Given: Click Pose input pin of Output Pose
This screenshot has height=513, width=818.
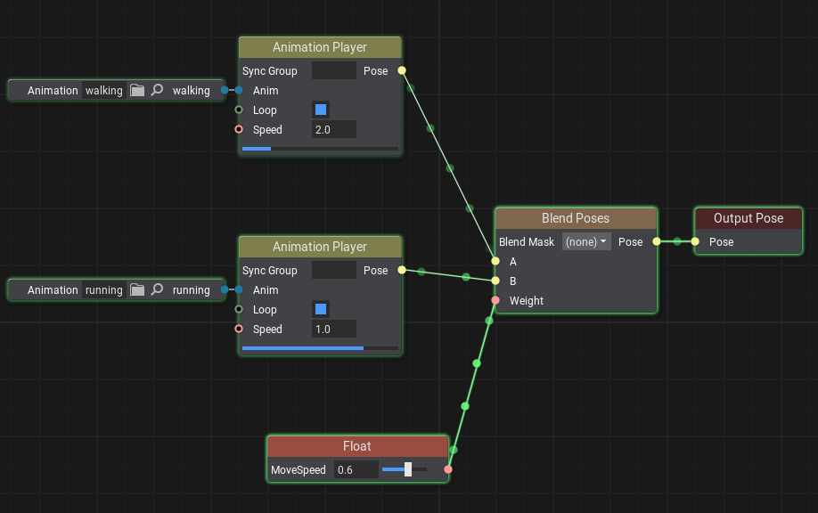Looking at the screenshot, I should (x=695, y=241).
